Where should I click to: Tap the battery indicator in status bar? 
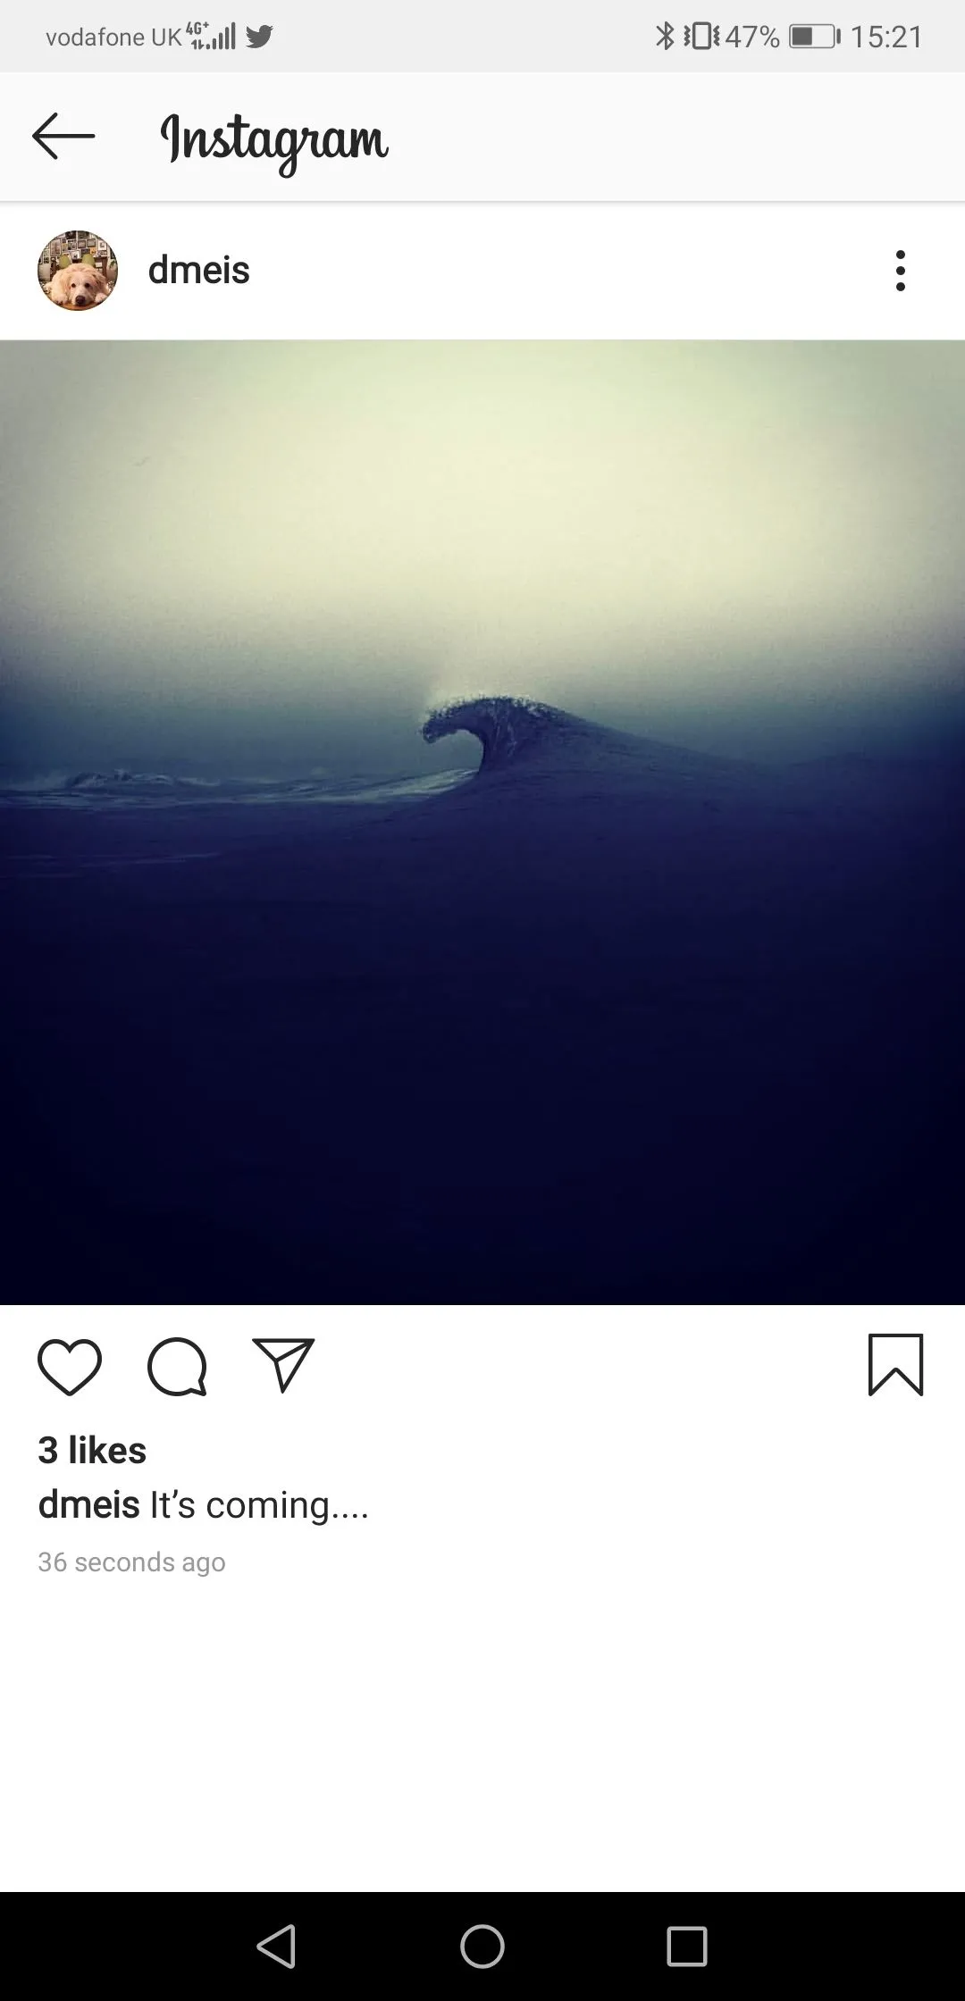point(815,37)
